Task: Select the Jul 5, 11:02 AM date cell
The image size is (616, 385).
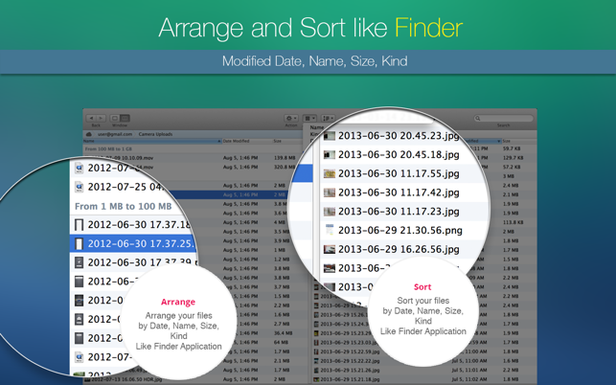Action: coord(469,379)
